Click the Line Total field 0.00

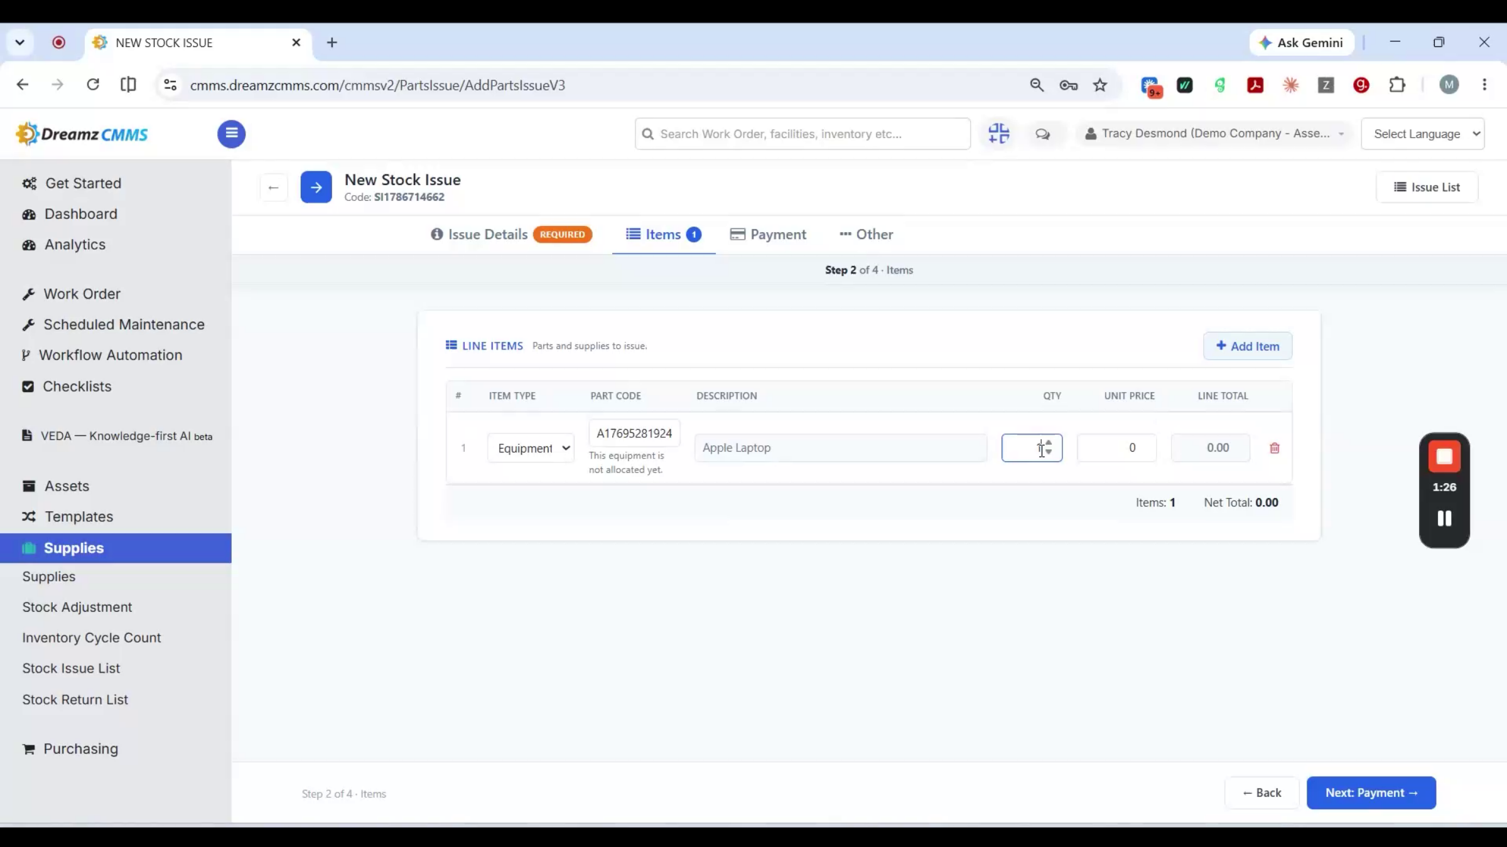click(x=1211, y=448)
